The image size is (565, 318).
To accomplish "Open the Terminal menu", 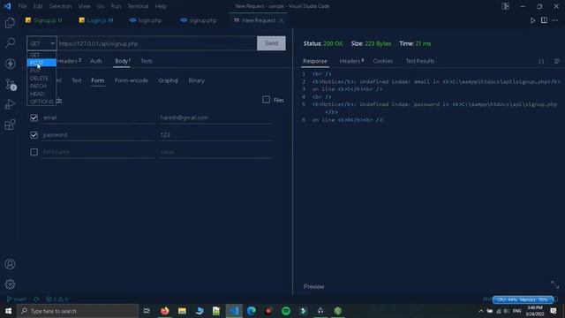I will (x=138, y=6).
